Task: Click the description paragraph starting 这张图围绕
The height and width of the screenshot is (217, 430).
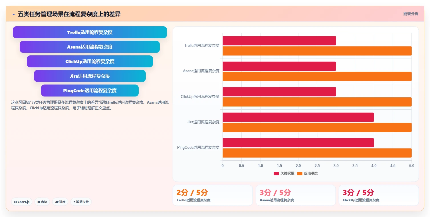Action: (x=90, y=105)
